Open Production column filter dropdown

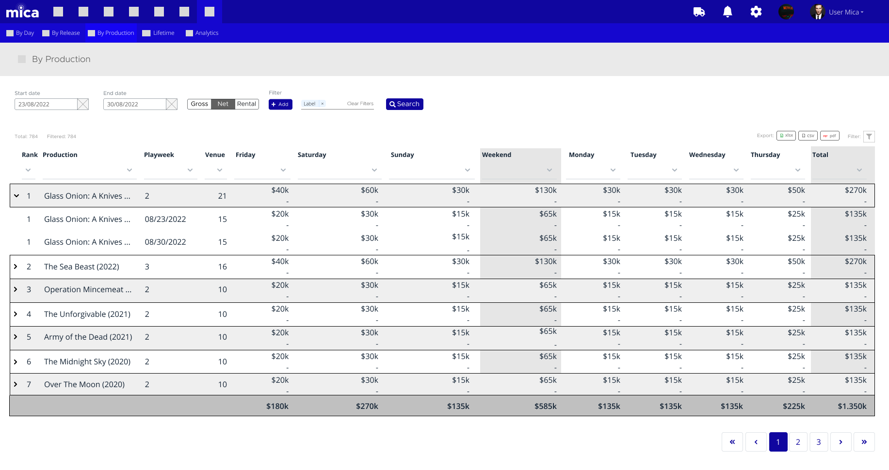pyautogui.click(x=129, y=170)
